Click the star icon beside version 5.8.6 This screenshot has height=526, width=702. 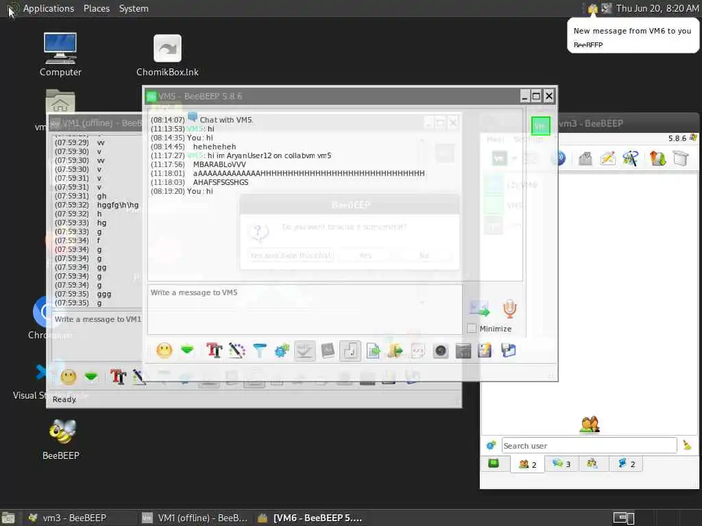pyautogui.click(x=693, y=138)
